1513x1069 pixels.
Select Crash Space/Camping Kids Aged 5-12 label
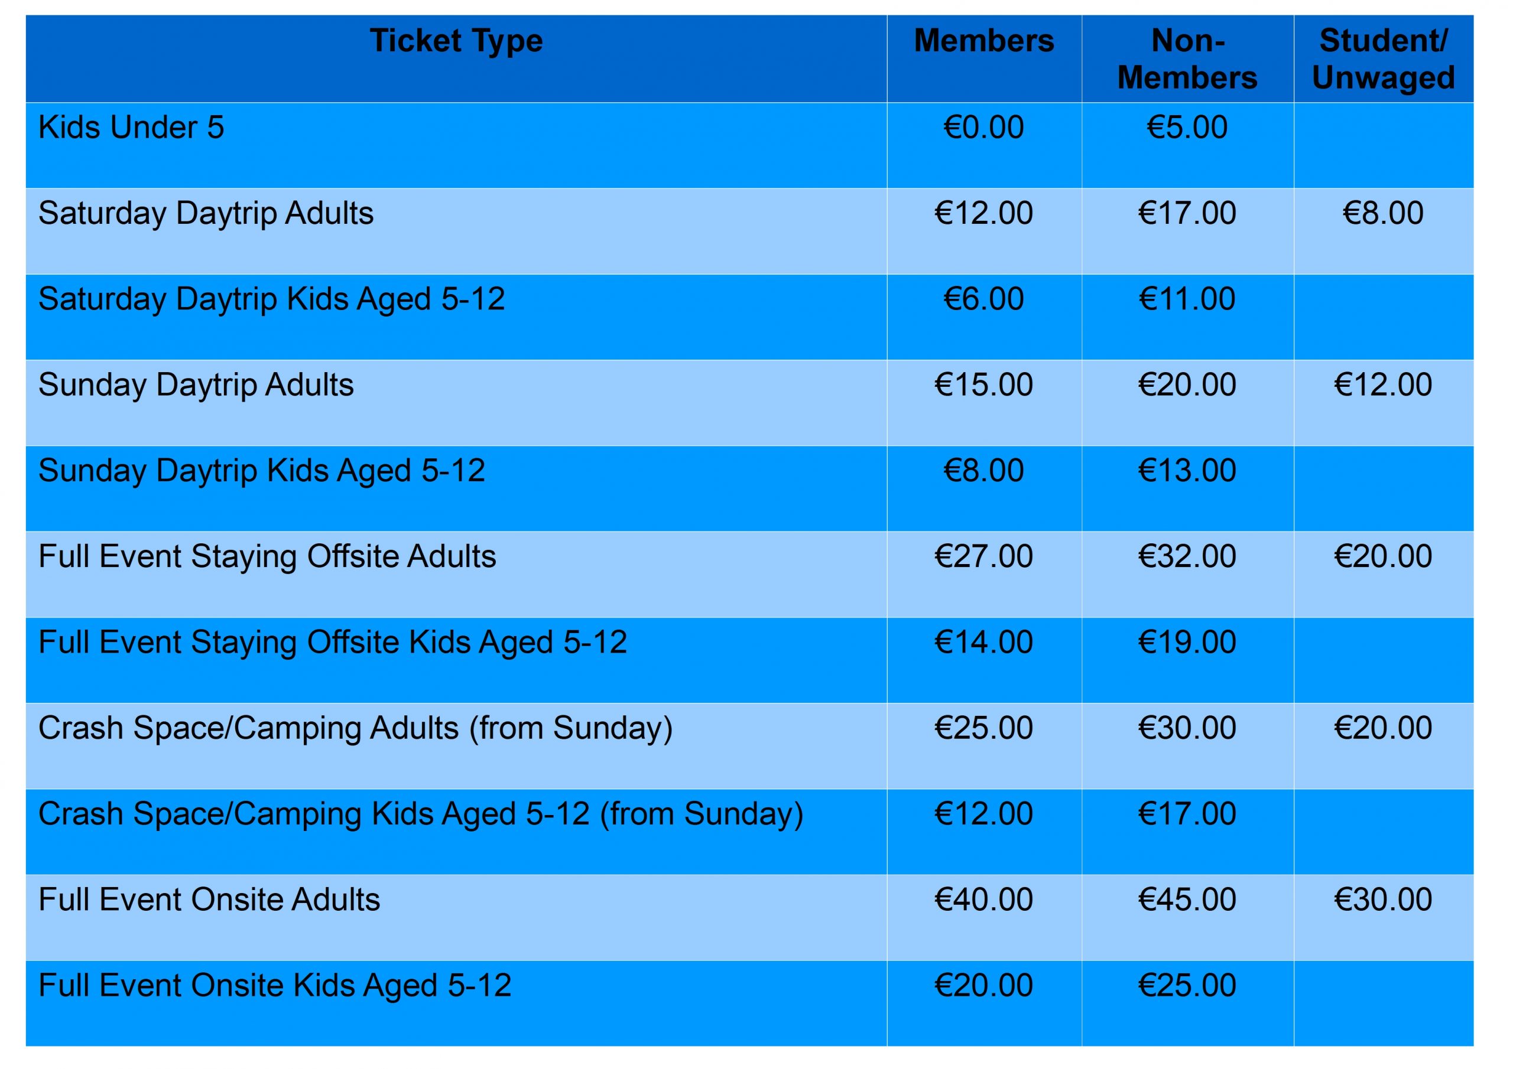[421, 815]
